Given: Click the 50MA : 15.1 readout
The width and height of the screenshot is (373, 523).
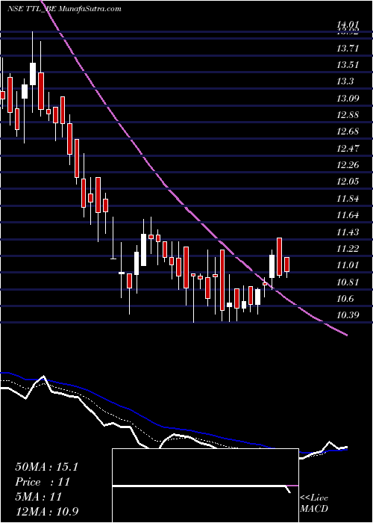Looking at the screenshot, I should tap(46, 467).
